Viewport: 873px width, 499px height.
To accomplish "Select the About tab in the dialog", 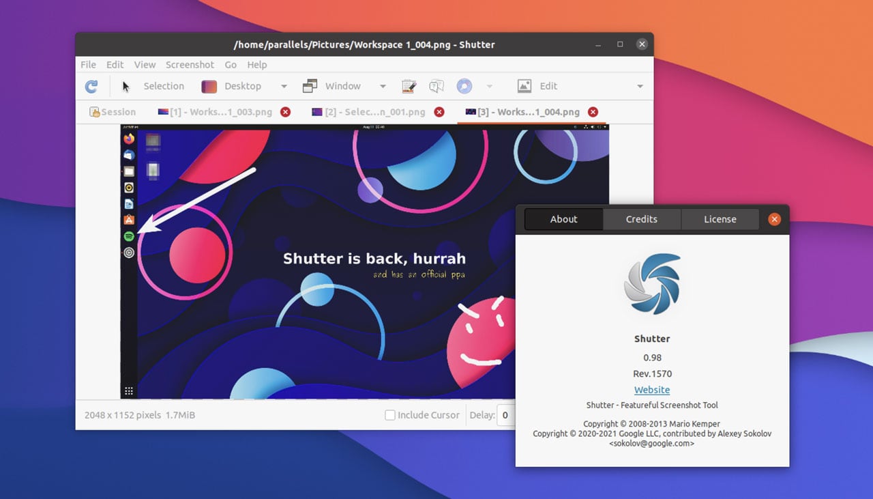I will 564,219.
